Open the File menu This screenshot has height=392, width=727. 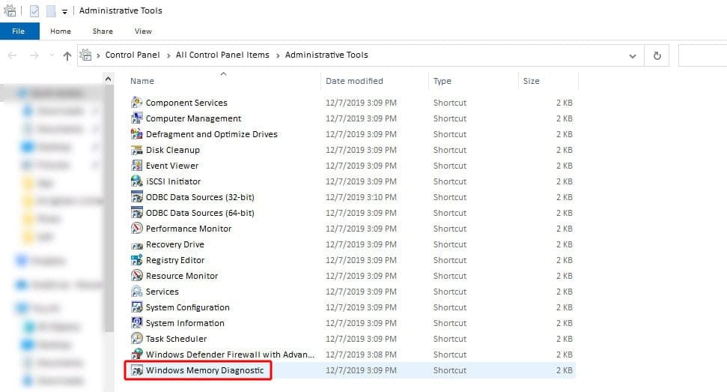point(19,31)
